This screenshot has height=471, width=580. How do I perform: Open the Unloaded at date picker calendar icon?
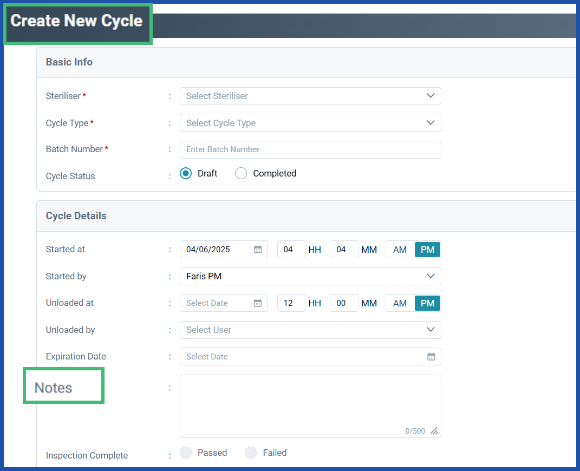[258, 303]
